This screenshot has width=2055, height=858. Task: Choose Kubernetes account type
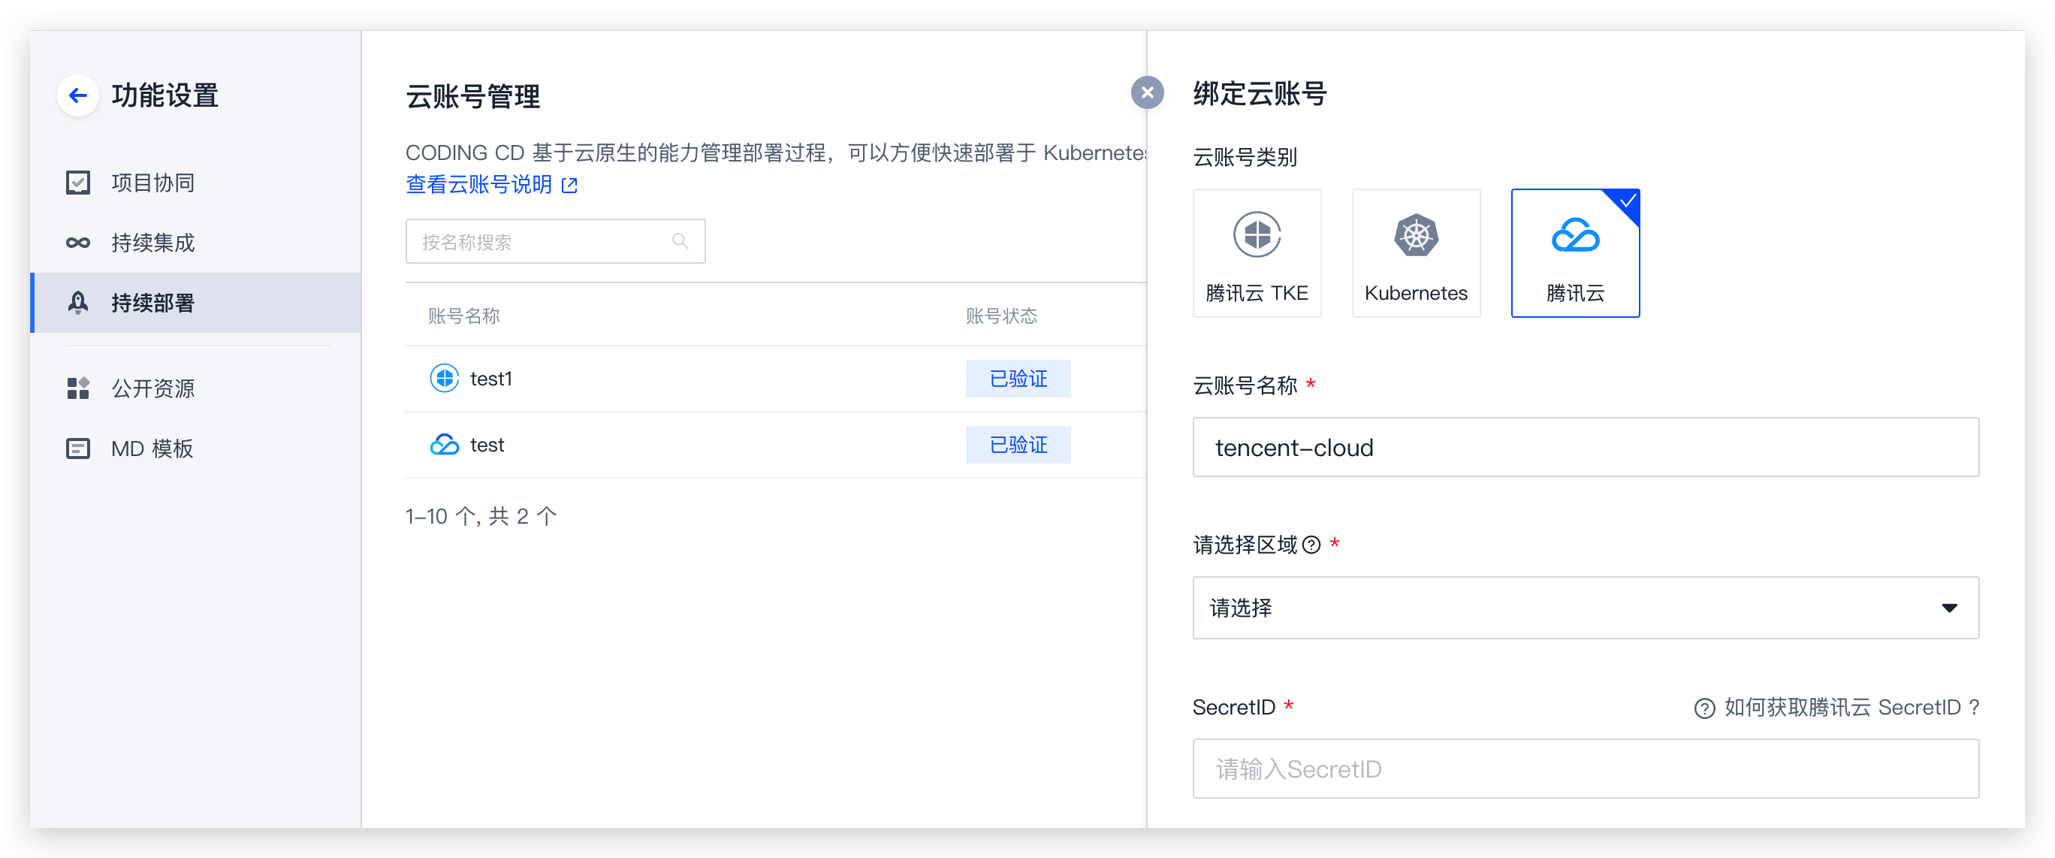tap(1416, 253)
